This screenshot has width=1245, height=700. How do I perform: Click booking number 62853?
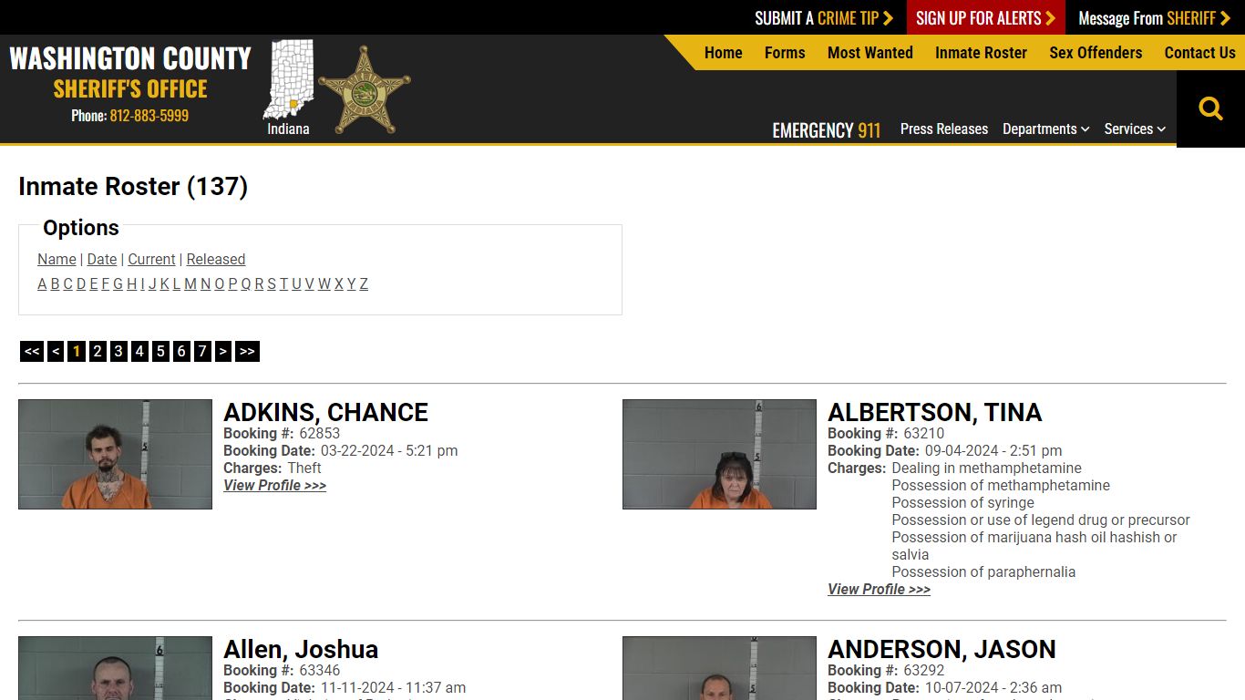[319, 434]
